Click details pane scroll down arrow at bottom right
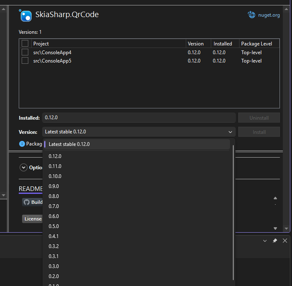This screenshot has height=286, width=292. (x=287, y=228)
